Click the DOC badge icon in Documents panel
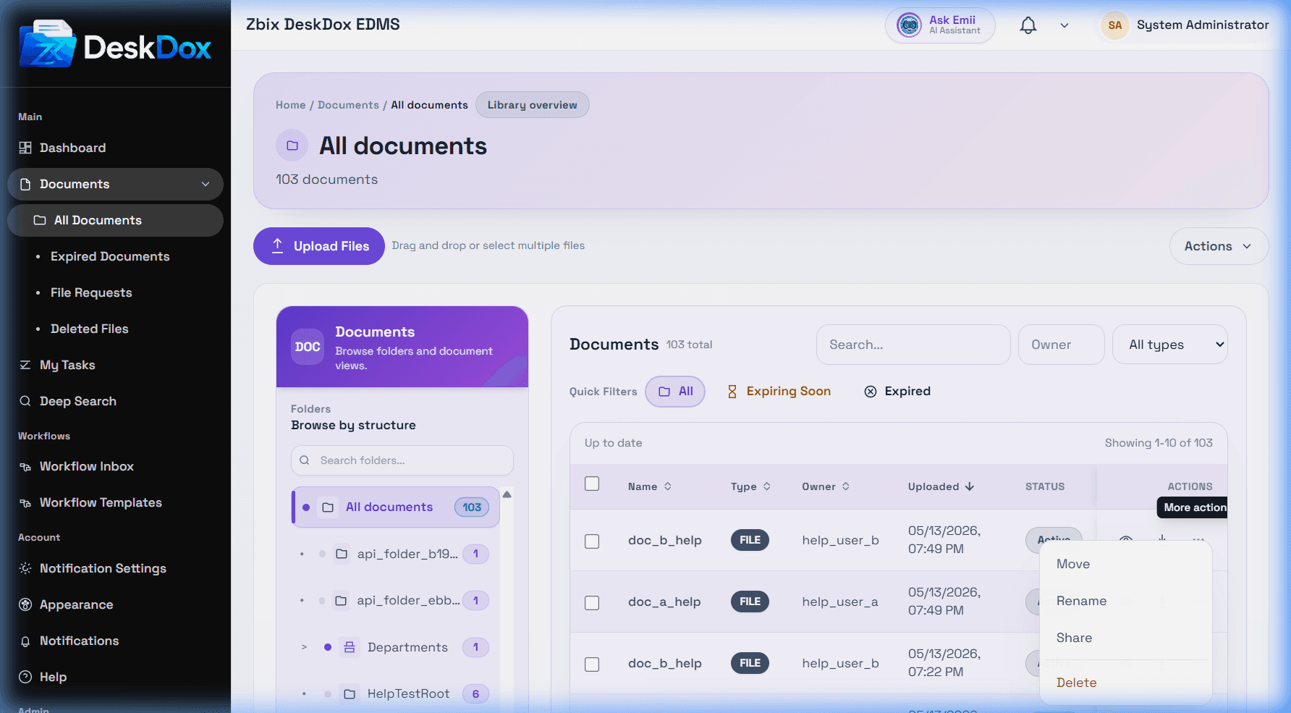Screen dimensions: 1291x713 [308, 347]
